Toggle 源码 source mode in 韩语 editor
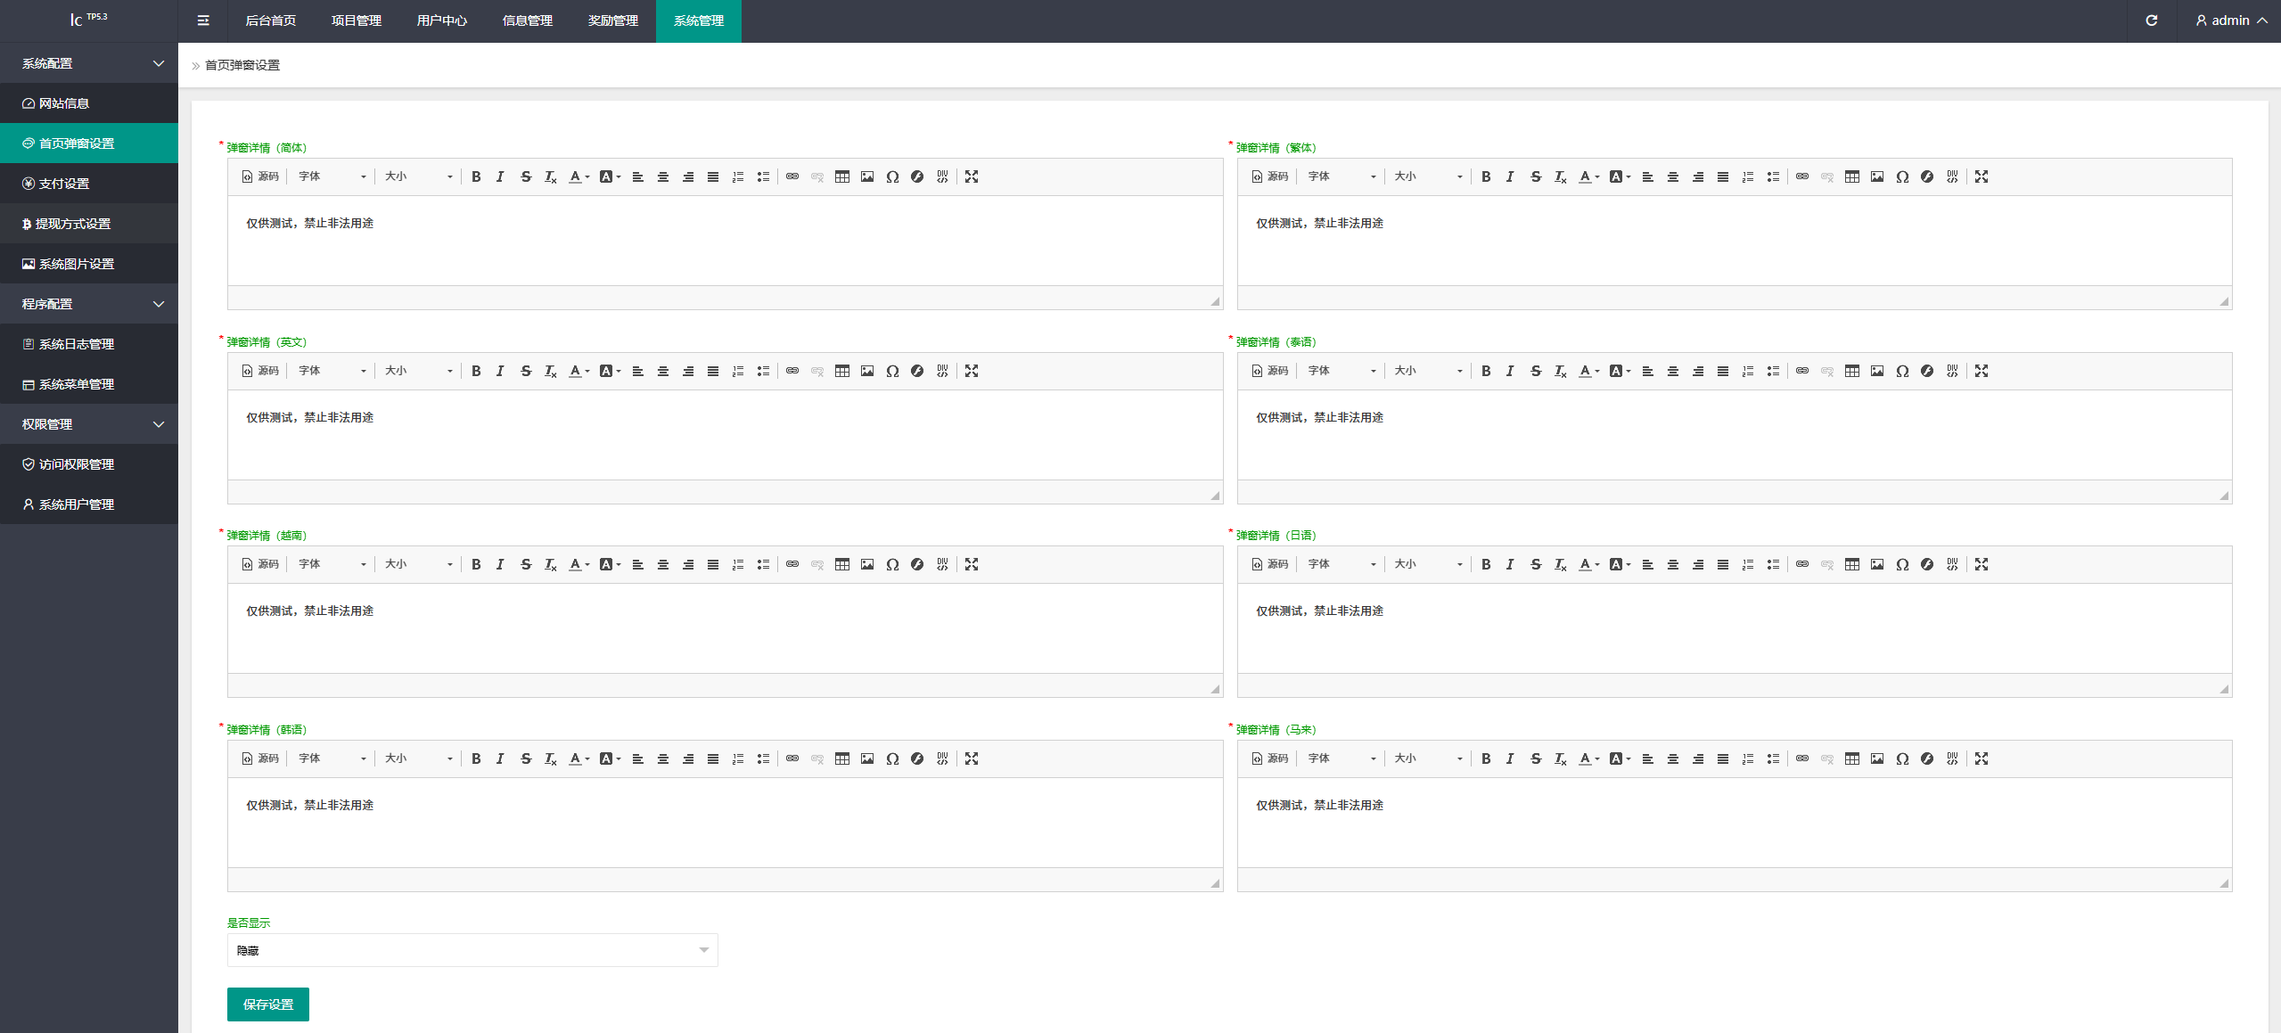Viewport: 2281px width, 1033px height. tap(260, 758)
